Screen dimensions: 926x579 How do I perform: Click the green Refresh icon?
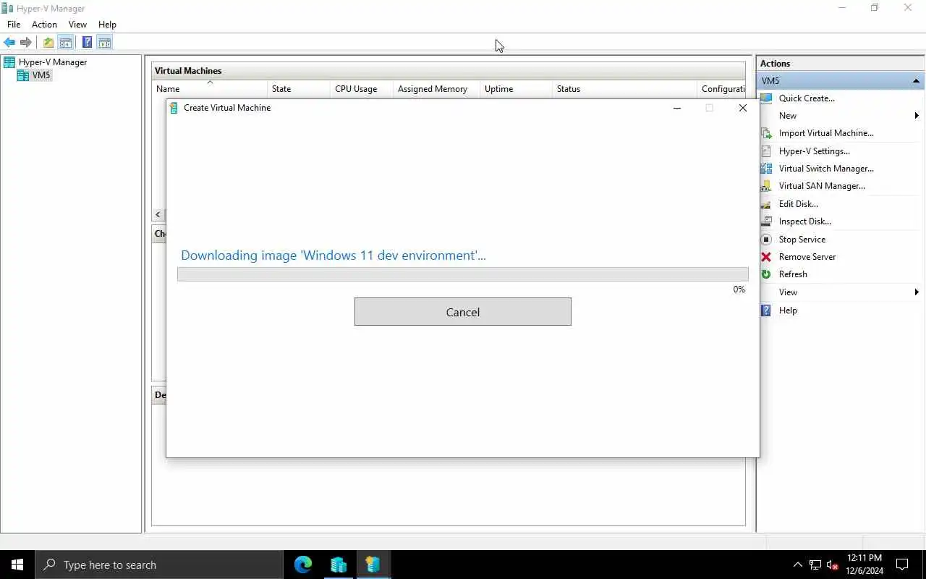coord(766,274)
